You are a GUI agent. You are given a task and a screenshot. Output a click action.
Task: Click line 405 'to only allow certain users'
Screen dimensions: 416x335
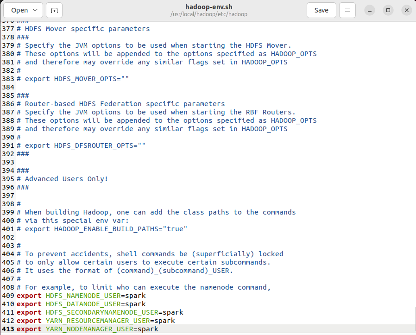pos(144,262)
